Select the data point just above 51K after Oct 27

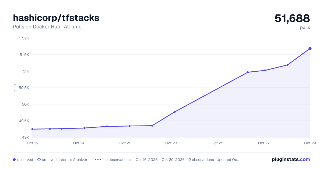[265, 70]
